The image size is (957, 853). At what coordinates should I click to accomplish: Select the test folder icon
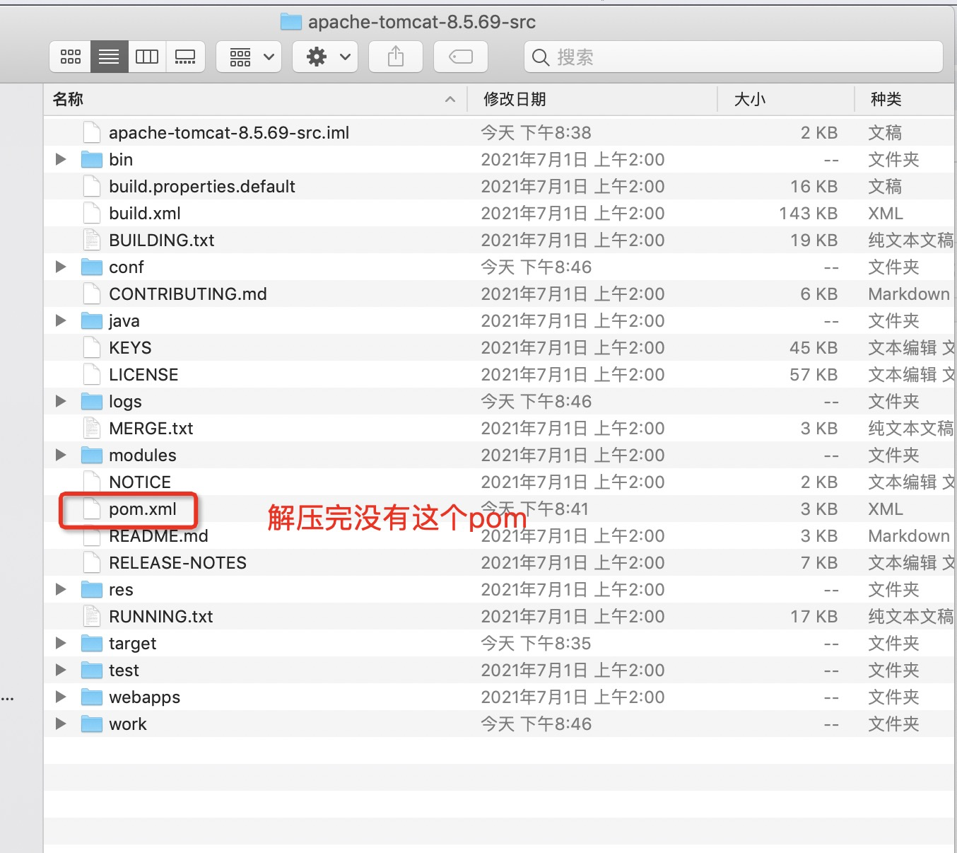[92, 670]
